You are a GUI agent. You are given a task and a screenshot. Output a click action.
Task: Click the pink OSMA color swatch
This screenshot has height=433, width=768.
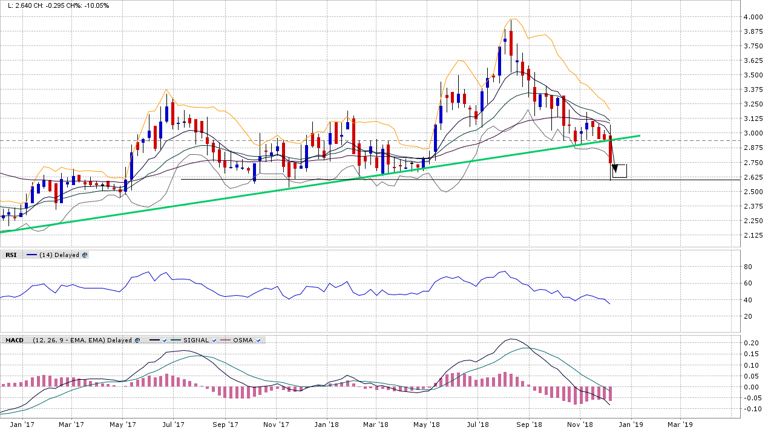click(225, 340)
